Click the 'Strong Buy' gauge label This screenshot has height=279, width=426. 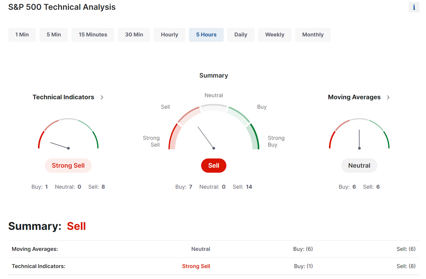(x=276, y=141)
